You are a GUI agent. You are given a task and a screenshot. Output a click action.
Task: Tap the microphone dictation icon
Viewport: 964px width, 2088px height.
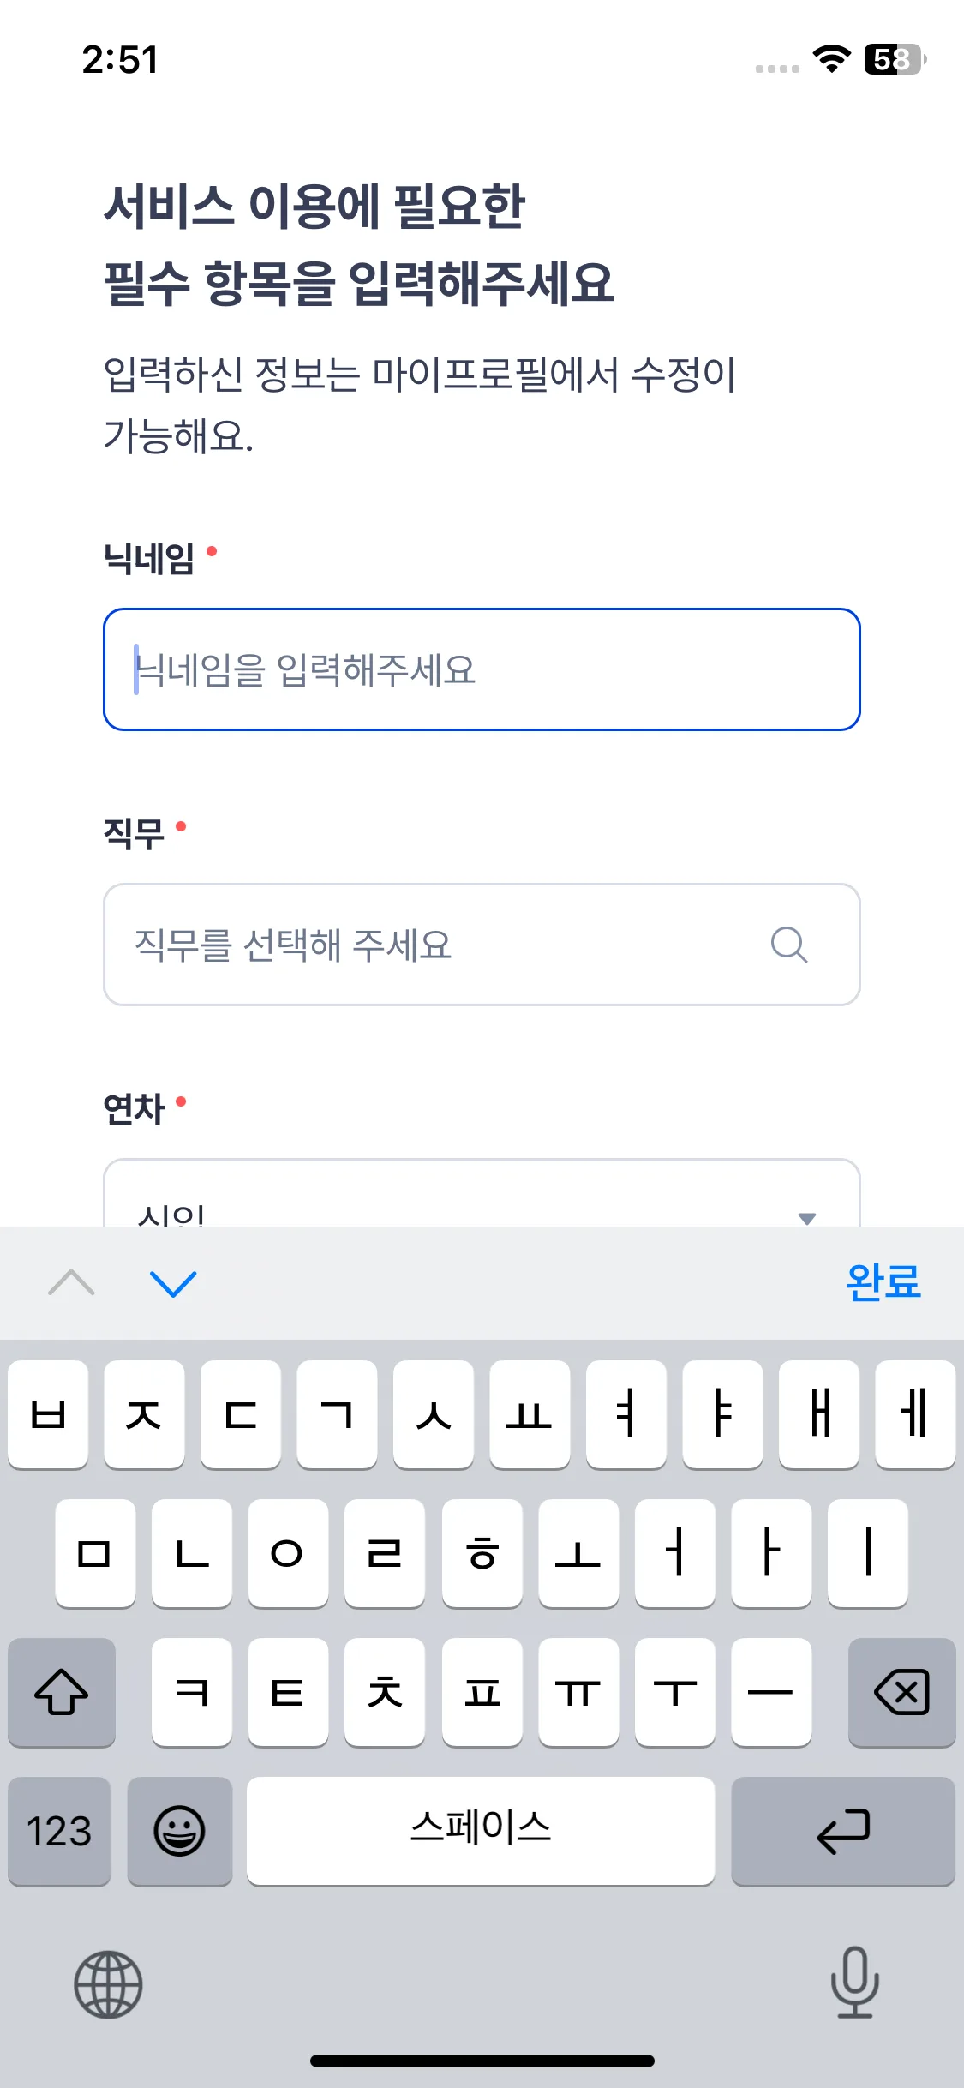[854, 1982]
